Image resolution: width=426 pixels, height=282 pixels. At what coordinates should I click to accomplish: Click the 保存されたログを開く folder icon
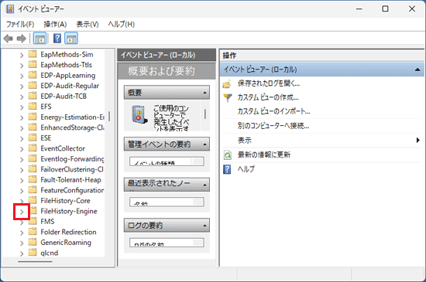click(x=227, y=84)
